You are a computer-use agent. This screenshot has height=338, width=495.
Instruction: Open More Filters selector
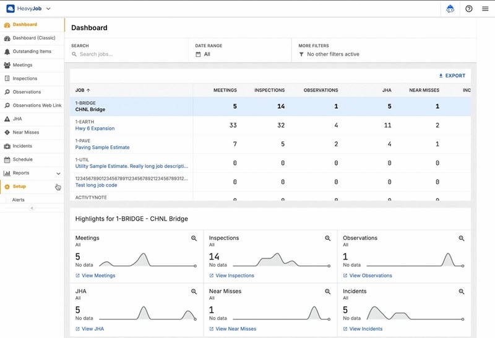click(333, 54)
